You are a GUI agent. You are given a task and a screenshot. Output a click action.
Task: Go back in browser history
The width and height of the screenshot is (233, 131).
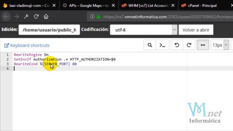pyautogui.click(x=6, y=16)
